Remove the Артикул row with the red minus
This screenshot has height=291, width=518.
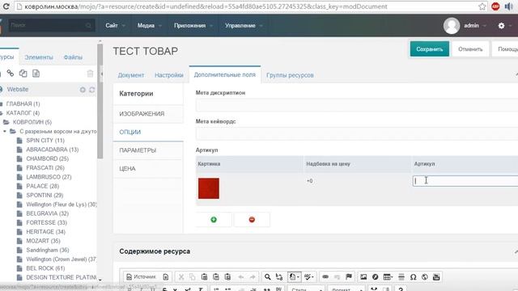tap(252, 219)
